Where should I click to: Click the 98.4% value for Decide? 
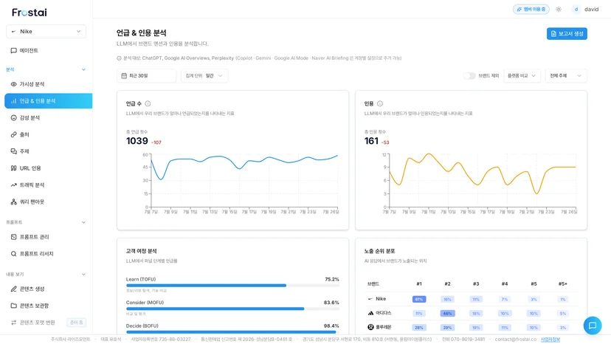331,326
